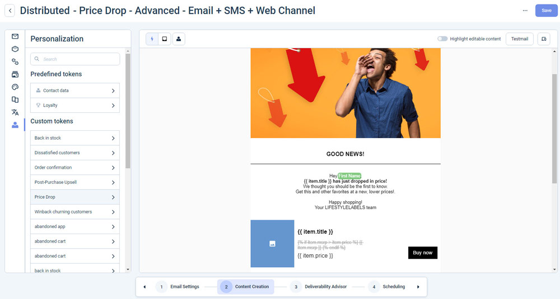Switch to the inbox preview icon
The height and width of the screenshot is (299, 560).
pyautogui.click(x=165, y=39)
